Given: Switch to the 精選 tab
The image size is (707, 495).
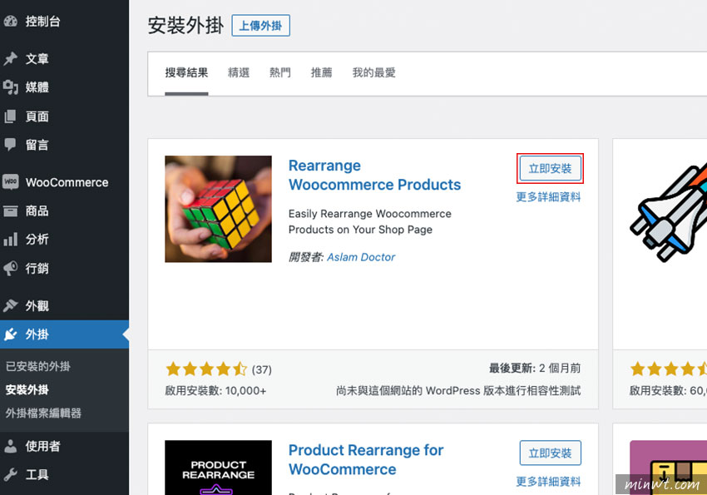Looking at the screenshot, I should [239, 72].
